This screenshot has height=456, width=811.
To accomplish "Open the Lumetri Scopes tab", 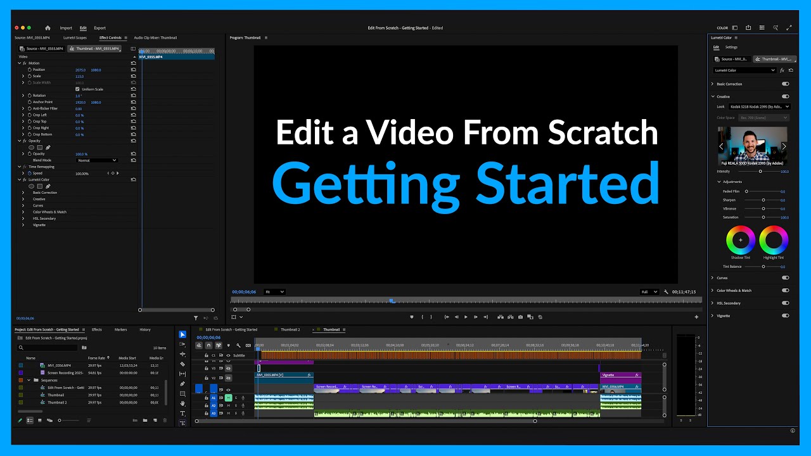I will coord(75,37).
